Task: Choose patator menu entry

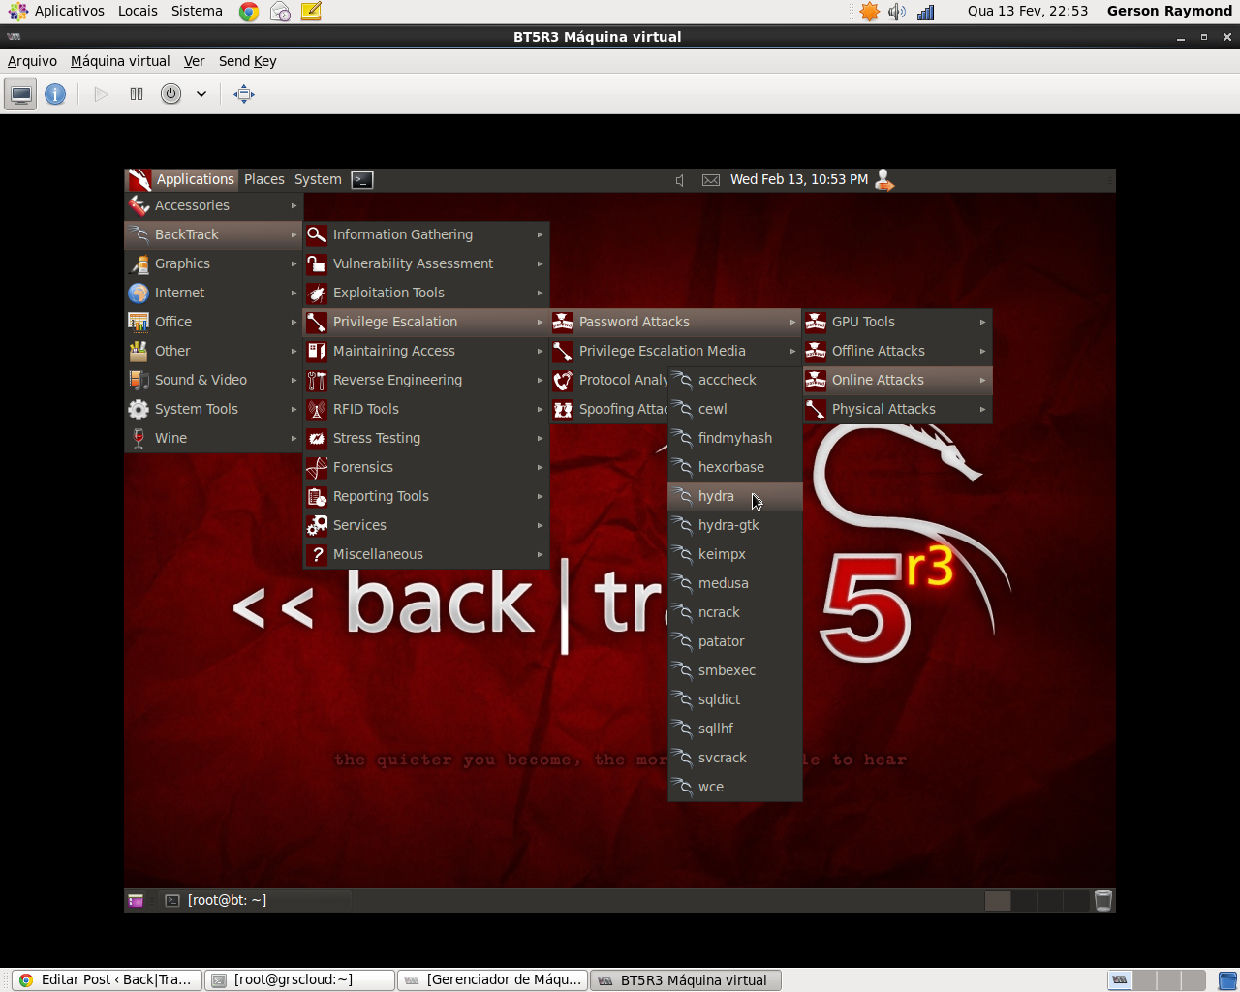Action: coord(735,641)
